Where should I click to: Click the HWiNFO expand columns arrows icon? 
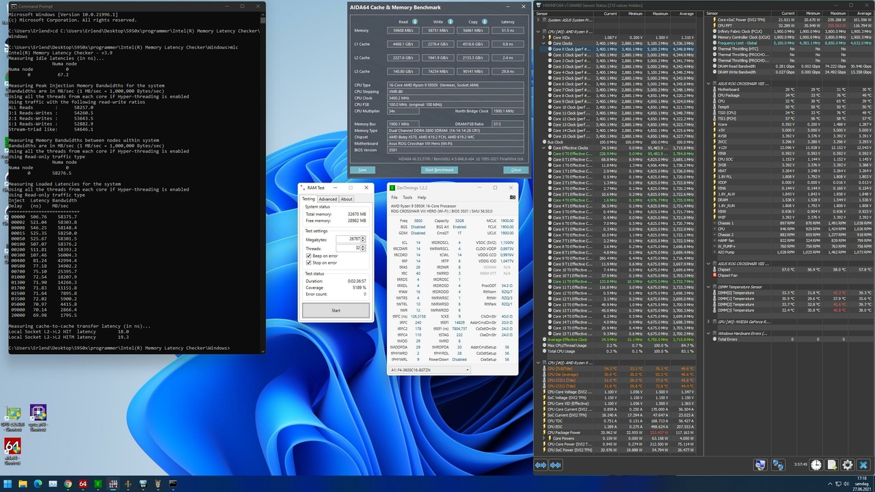[x=541, y=465]
